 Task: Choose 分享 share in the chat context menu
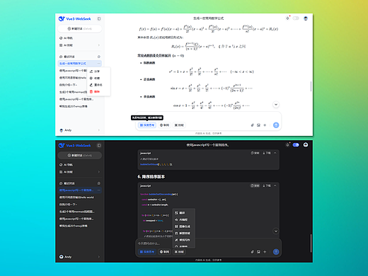98,71
